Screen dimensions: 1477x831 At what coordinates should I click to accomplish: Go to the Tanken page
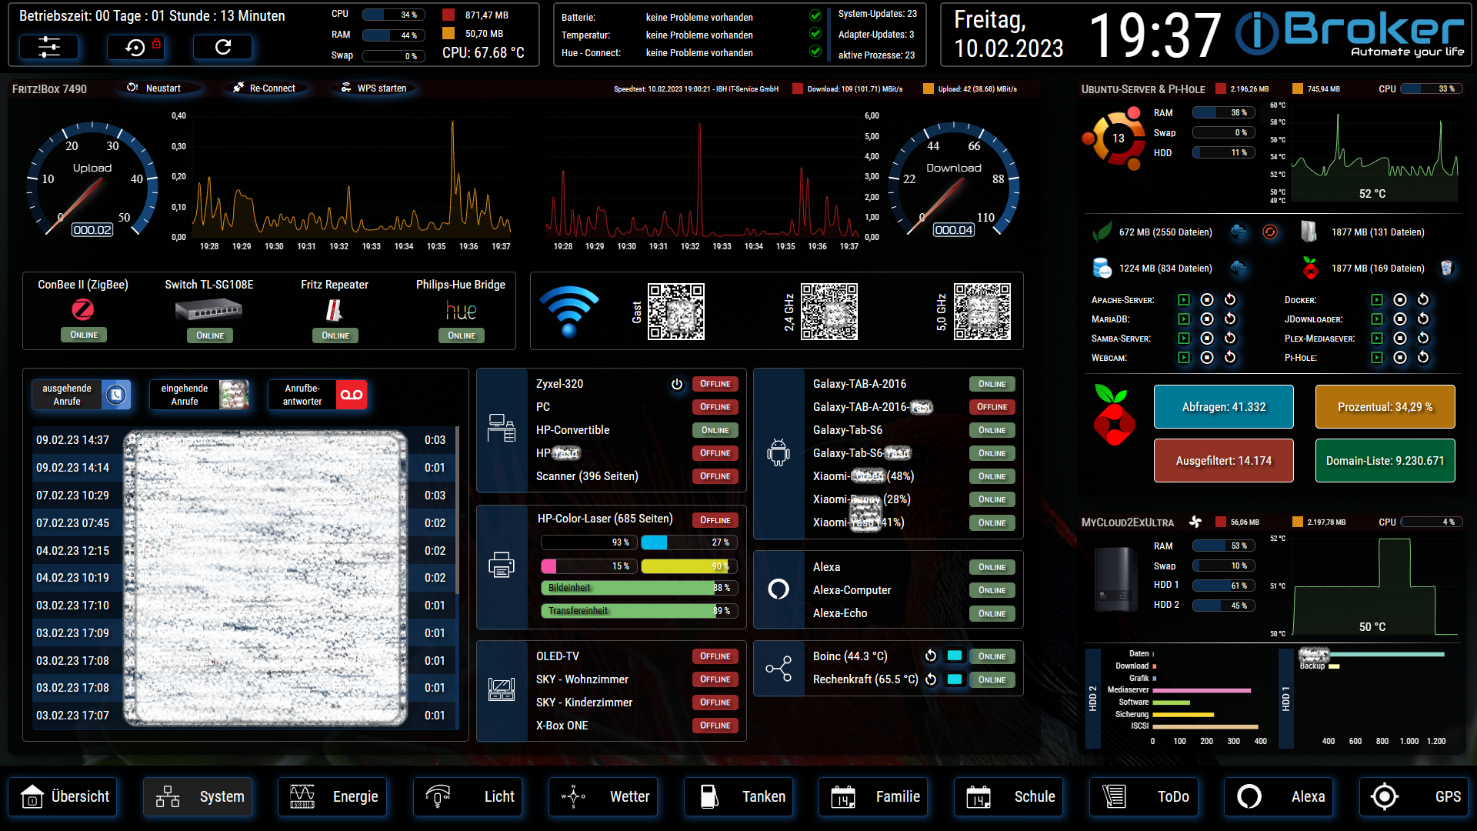point(738,797)
